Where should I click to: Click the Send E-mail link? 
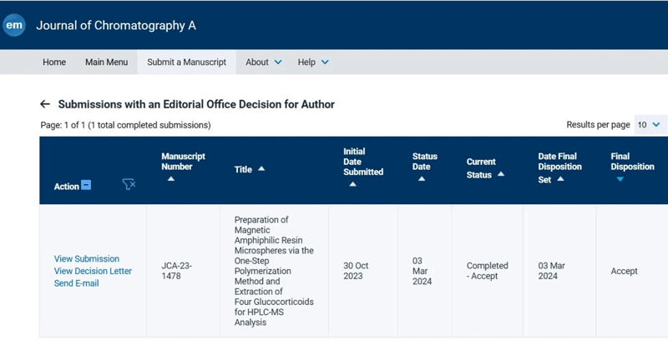coord(77,283)
